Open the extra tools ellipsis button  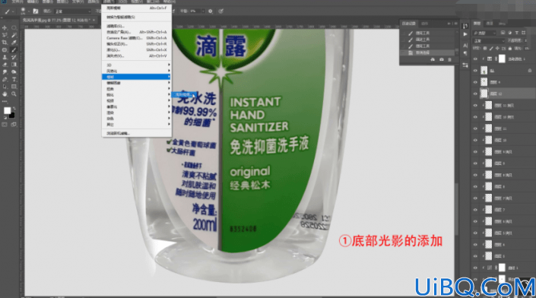tap(5, 102)
